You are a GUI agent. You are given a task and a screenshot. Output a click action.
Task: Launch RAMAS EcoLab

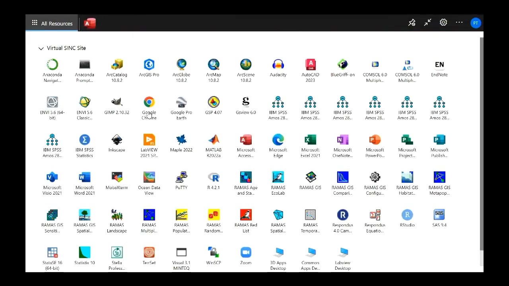(x=278, y=184)
